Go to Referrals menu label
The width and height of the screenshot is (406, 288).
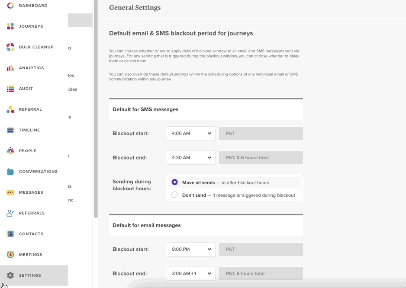(32, 213)
